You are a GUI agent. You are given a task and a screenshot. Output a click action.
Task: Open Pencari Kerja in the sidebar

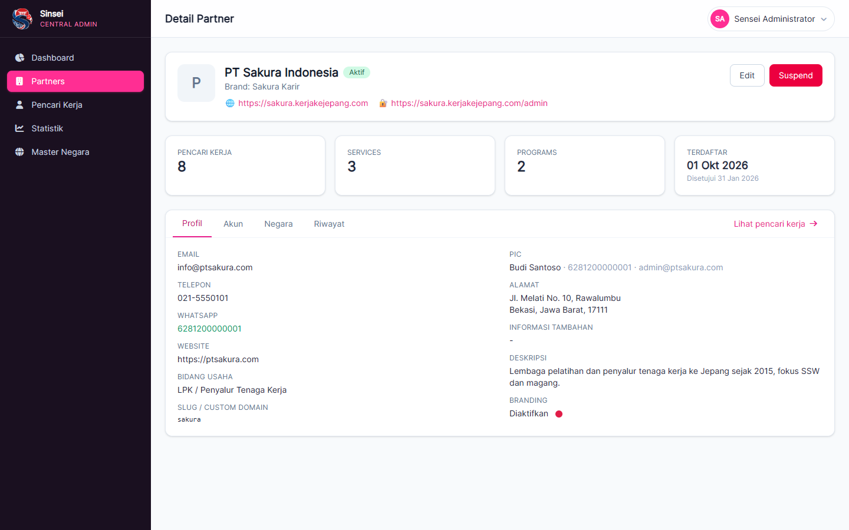tap(75, 105)
